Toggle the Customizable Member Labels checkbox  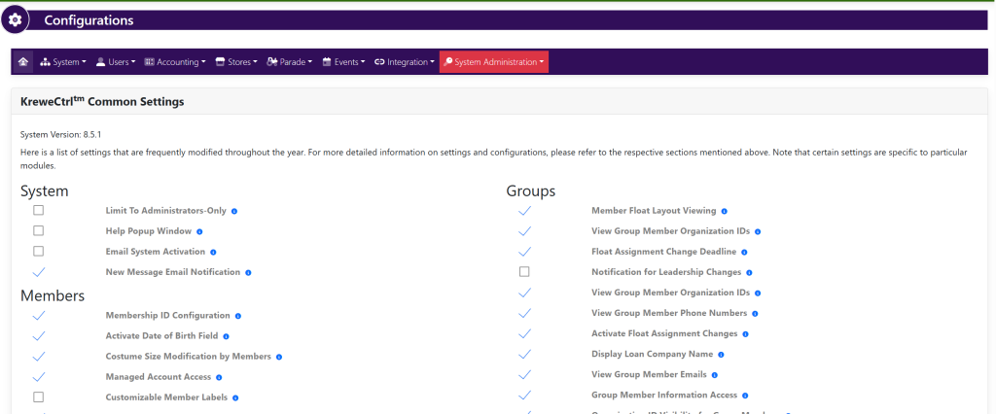tap(39, 397)
